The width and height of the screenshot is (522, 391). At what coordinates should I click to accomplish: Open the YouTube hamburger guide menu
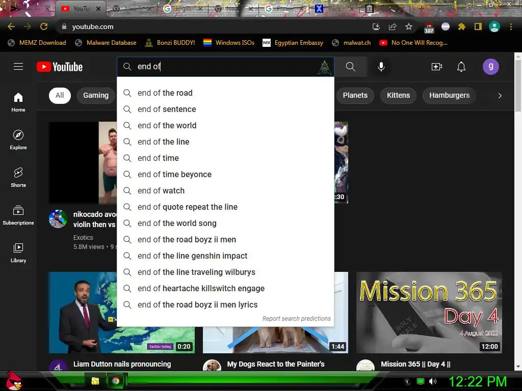pos(18,67)
